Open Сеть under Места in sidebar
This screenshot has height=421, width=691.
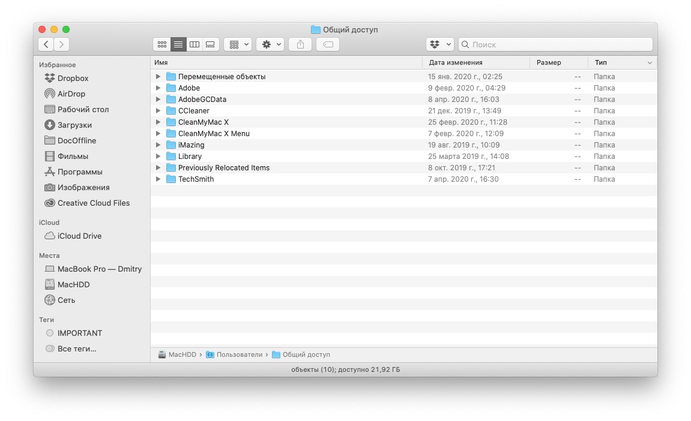coord(65,300)
